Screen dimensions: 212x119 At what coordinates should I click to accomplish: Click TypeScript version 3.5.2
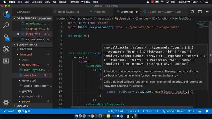pos(191,111)
